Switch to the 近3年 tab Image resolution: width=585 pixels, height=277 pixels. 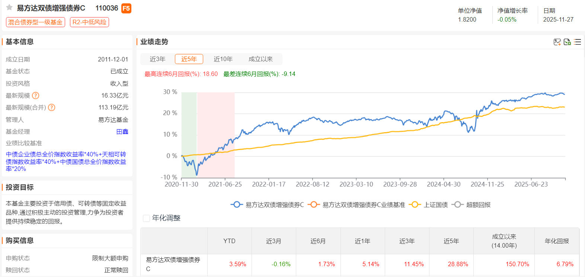tap(157, 59)
